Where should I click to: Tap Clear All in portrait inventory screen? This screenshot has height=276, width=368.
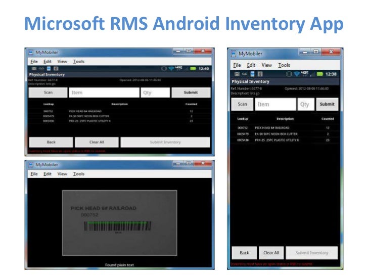coord(271,253)
